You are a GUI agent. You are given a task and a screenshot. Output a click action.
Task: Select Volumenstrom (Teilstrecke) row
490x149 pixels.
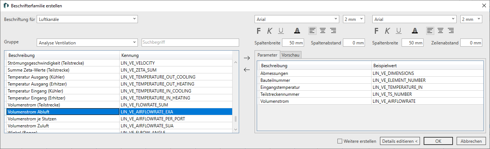[x=120, y=105]
